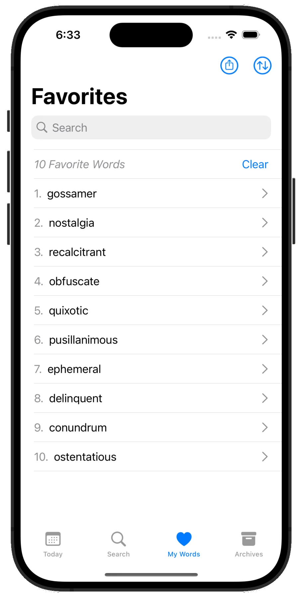This screenshot has height=599, width=299.
Task: Select the My Words heart icon
Action: [184, 538]
